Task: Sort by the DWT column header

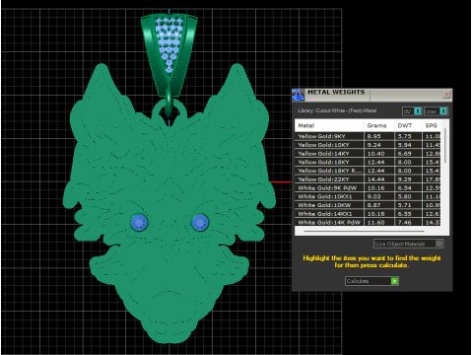Action: (x=408, y=125)
